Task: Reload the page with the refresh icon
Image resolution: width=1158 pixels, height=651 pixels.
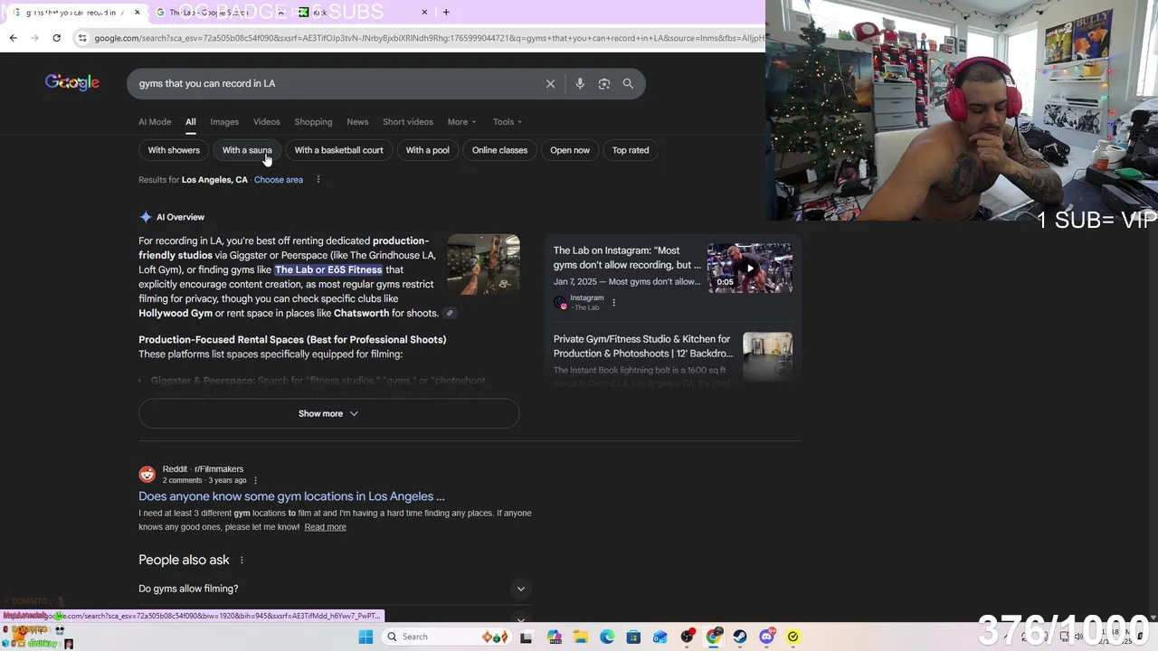Action: click(56, 38)
